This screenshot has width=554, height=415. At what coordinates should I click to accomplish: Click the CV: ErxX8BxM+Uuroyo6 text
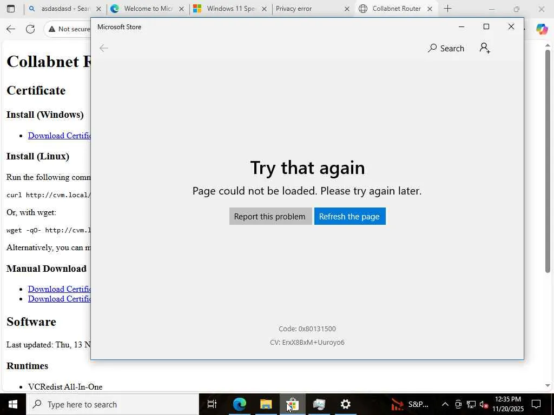pyautogui.click(x=307, y=342)
